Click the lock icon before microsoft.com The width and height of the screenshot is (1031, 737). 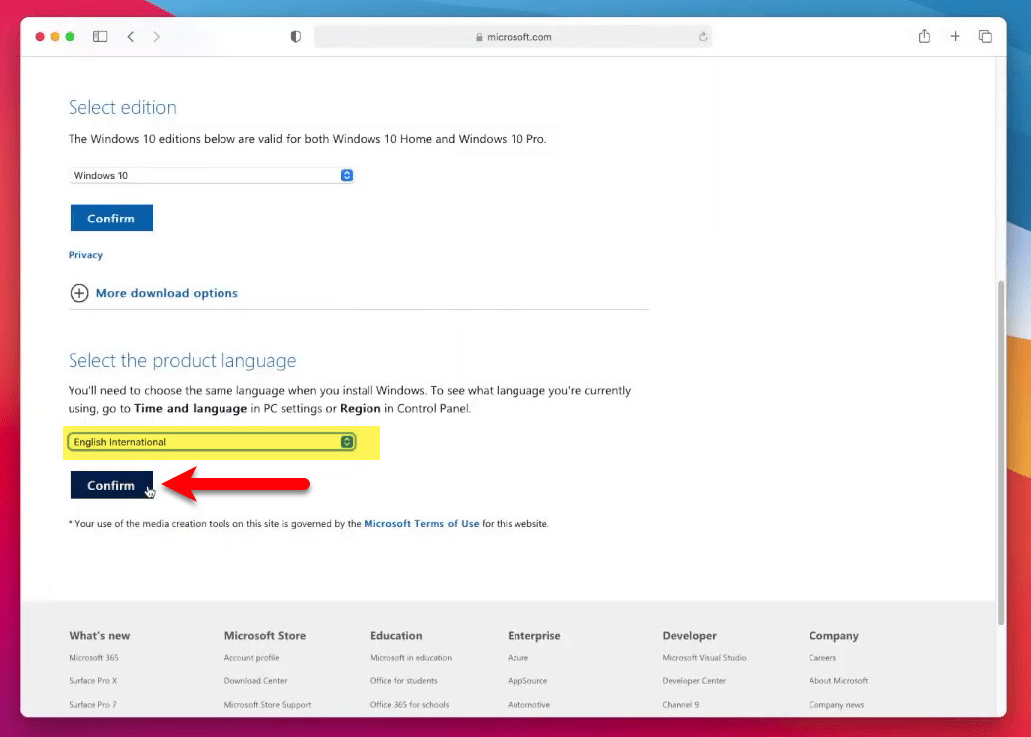479,37
